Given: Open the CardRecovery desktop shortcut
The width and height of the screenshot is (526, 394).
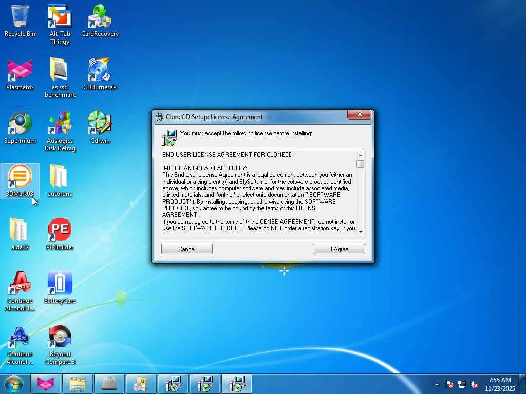Looking at the screenshot, I should (x=100, y=21).
